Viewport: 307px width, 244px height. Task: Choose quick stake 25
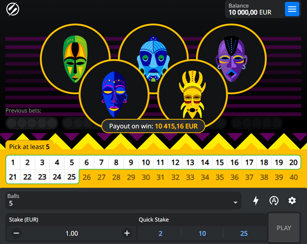click(244, 233)
